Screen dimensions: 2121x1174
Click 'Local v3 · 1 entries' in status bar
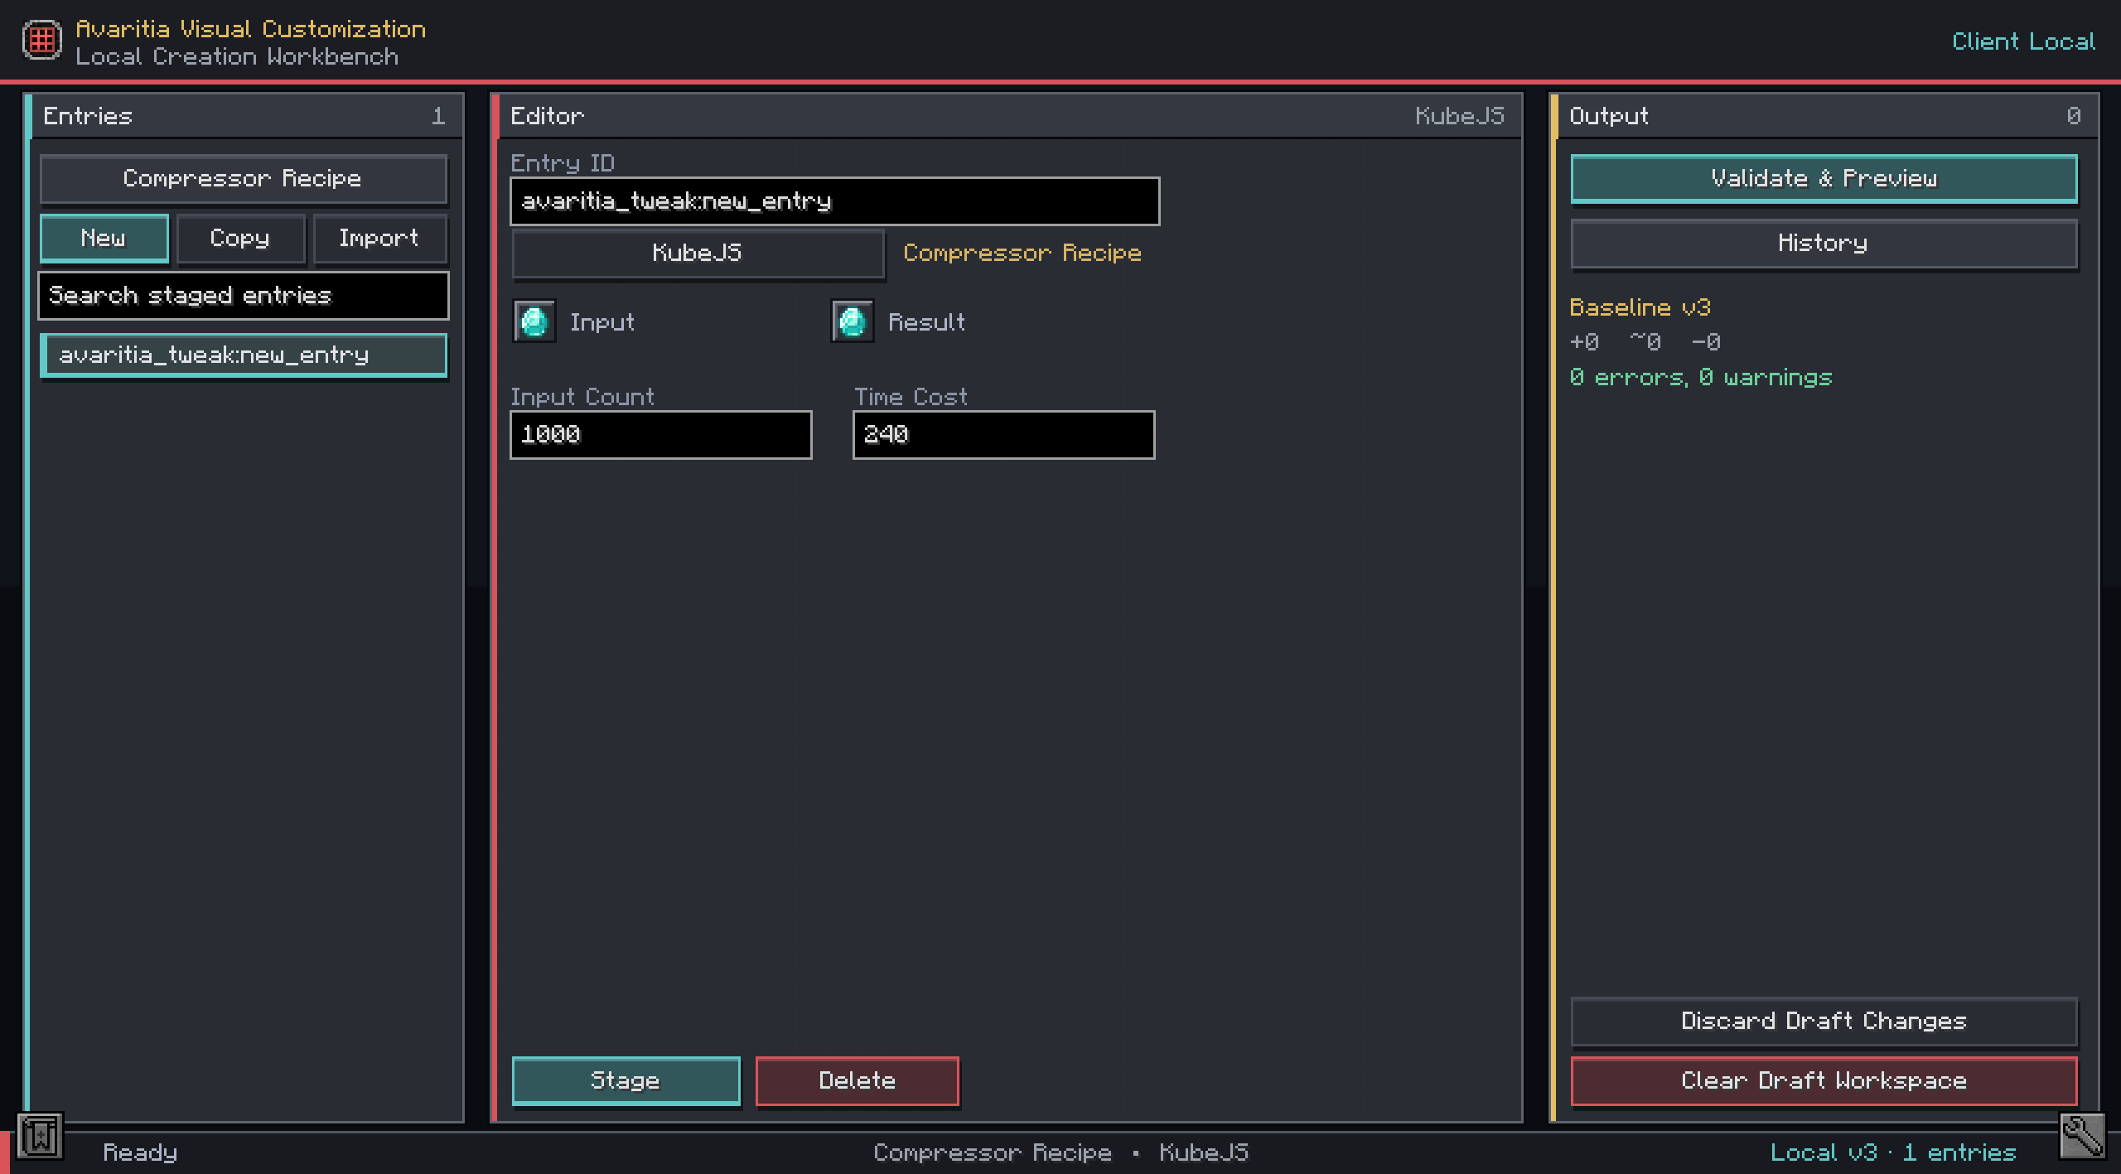(1893, 1152)
